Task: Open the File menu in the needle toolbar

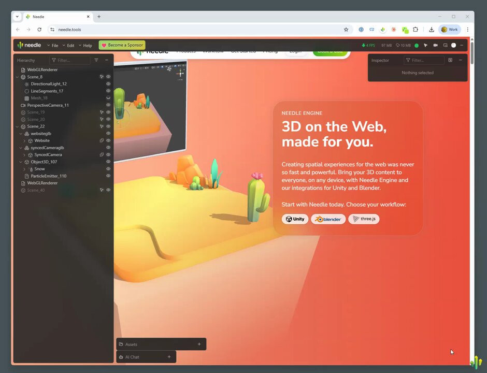Action: pyautogui.click(x=52, y=46)
